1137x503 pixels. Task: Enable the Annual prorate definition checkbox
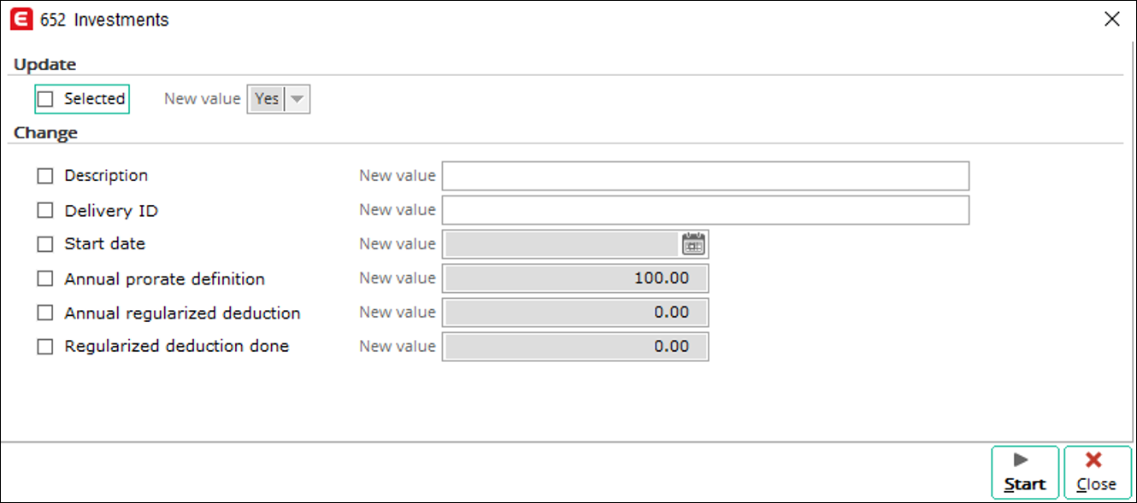click(x=45, y=278)
